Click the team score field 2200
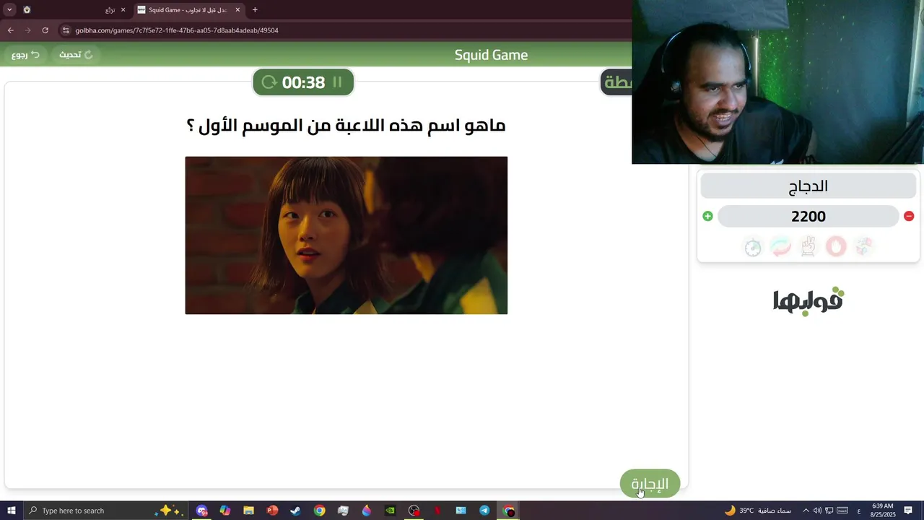The height and width of the screenshot is (520, 924). [x=808, y=216]
